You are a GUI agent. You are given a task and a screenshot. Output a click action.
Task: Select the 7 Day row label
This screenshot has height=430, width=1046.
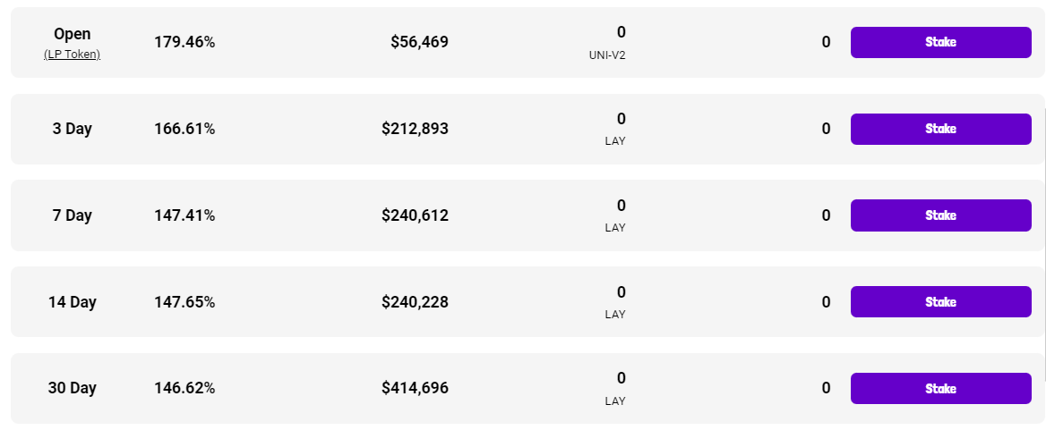pyautogui.click(x=72, y=215)
